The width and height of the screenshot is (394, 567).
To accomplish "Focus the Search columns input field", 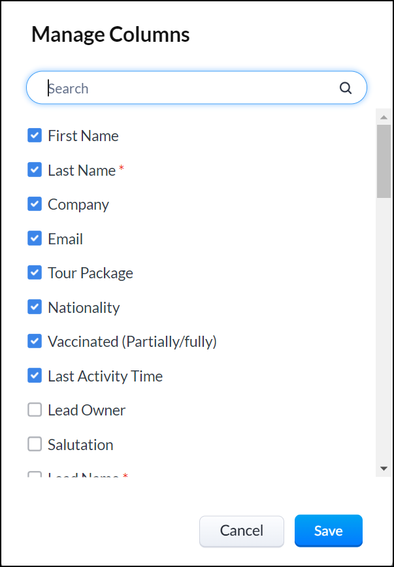I will 189,88.
